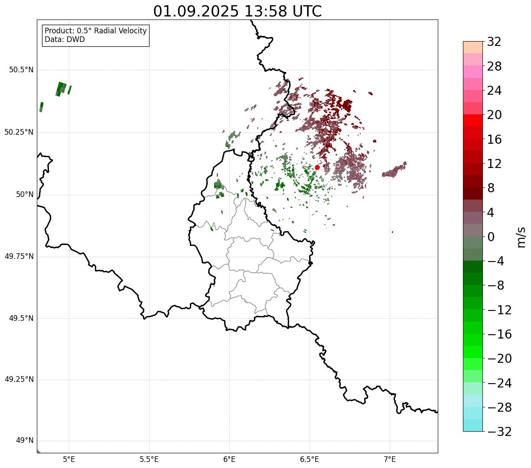Click the bright lime swatch just above −20
Viewport: 531px width, 468px height.
point(472,352)
